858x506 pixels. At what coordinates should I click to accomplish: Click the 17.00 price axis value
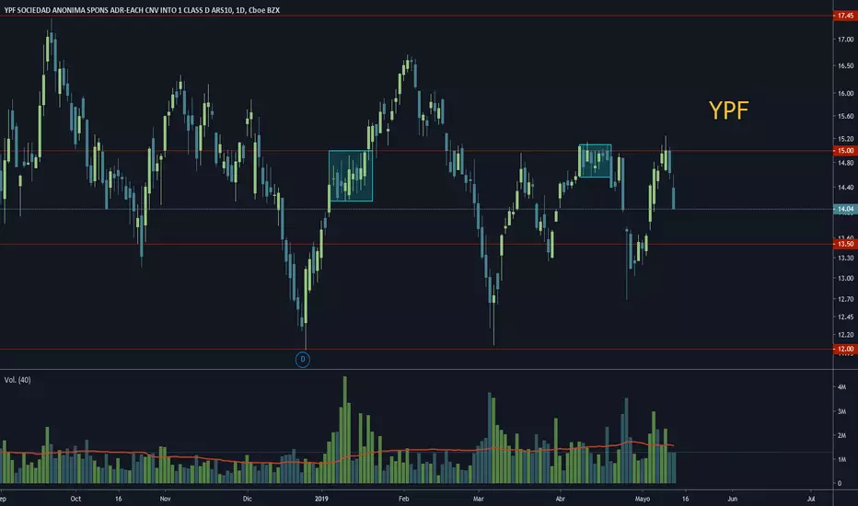[845, 40]
